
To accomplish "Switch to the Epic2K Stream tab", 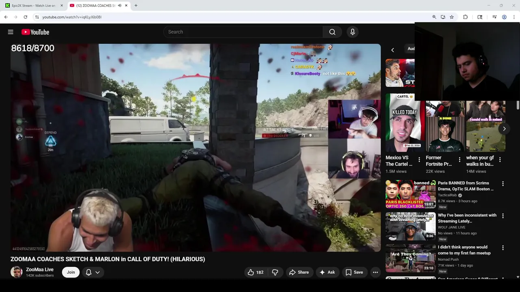I will (x=32, y=6).
